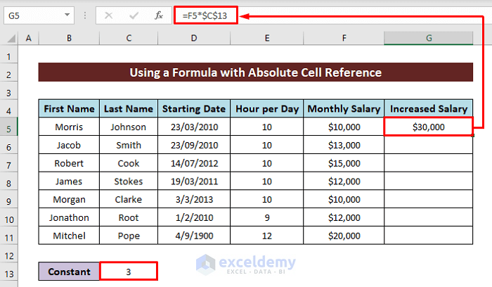Select the constant value cell showing 3

tap(129, 272)
